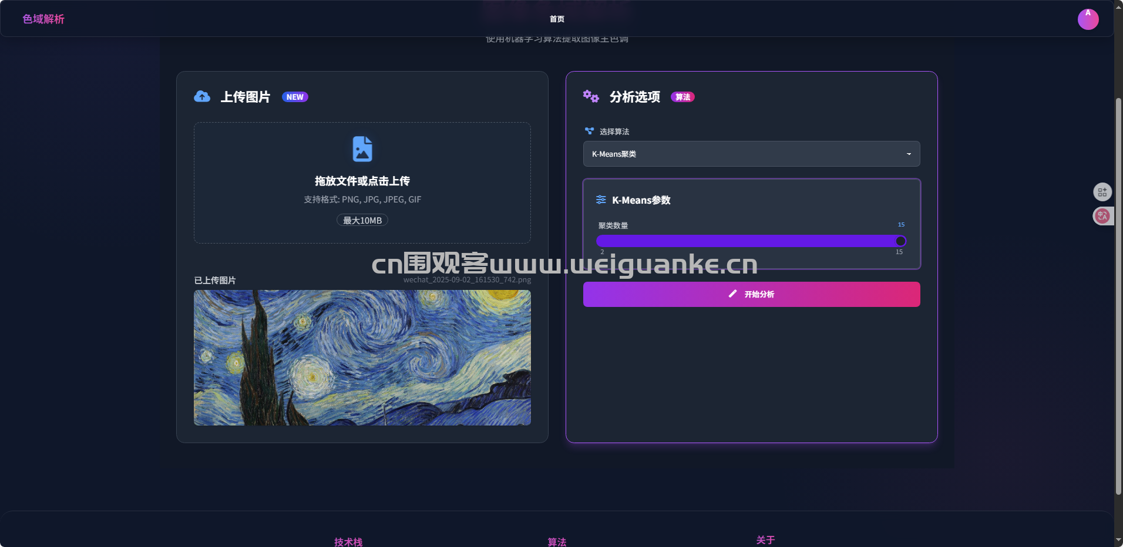Click the sliders icon beside K-Means参数

[601, 200]
